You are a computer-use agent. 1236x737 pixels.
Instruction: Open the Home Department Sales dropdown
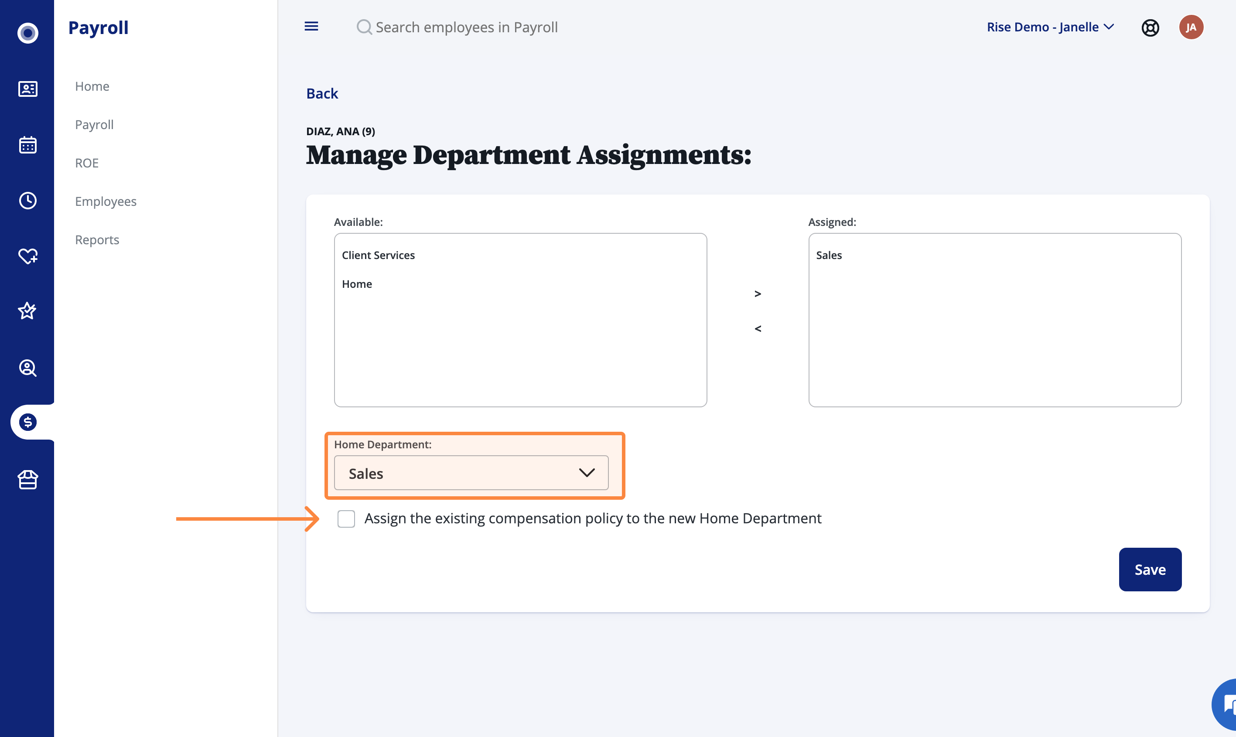click(471, 473)
